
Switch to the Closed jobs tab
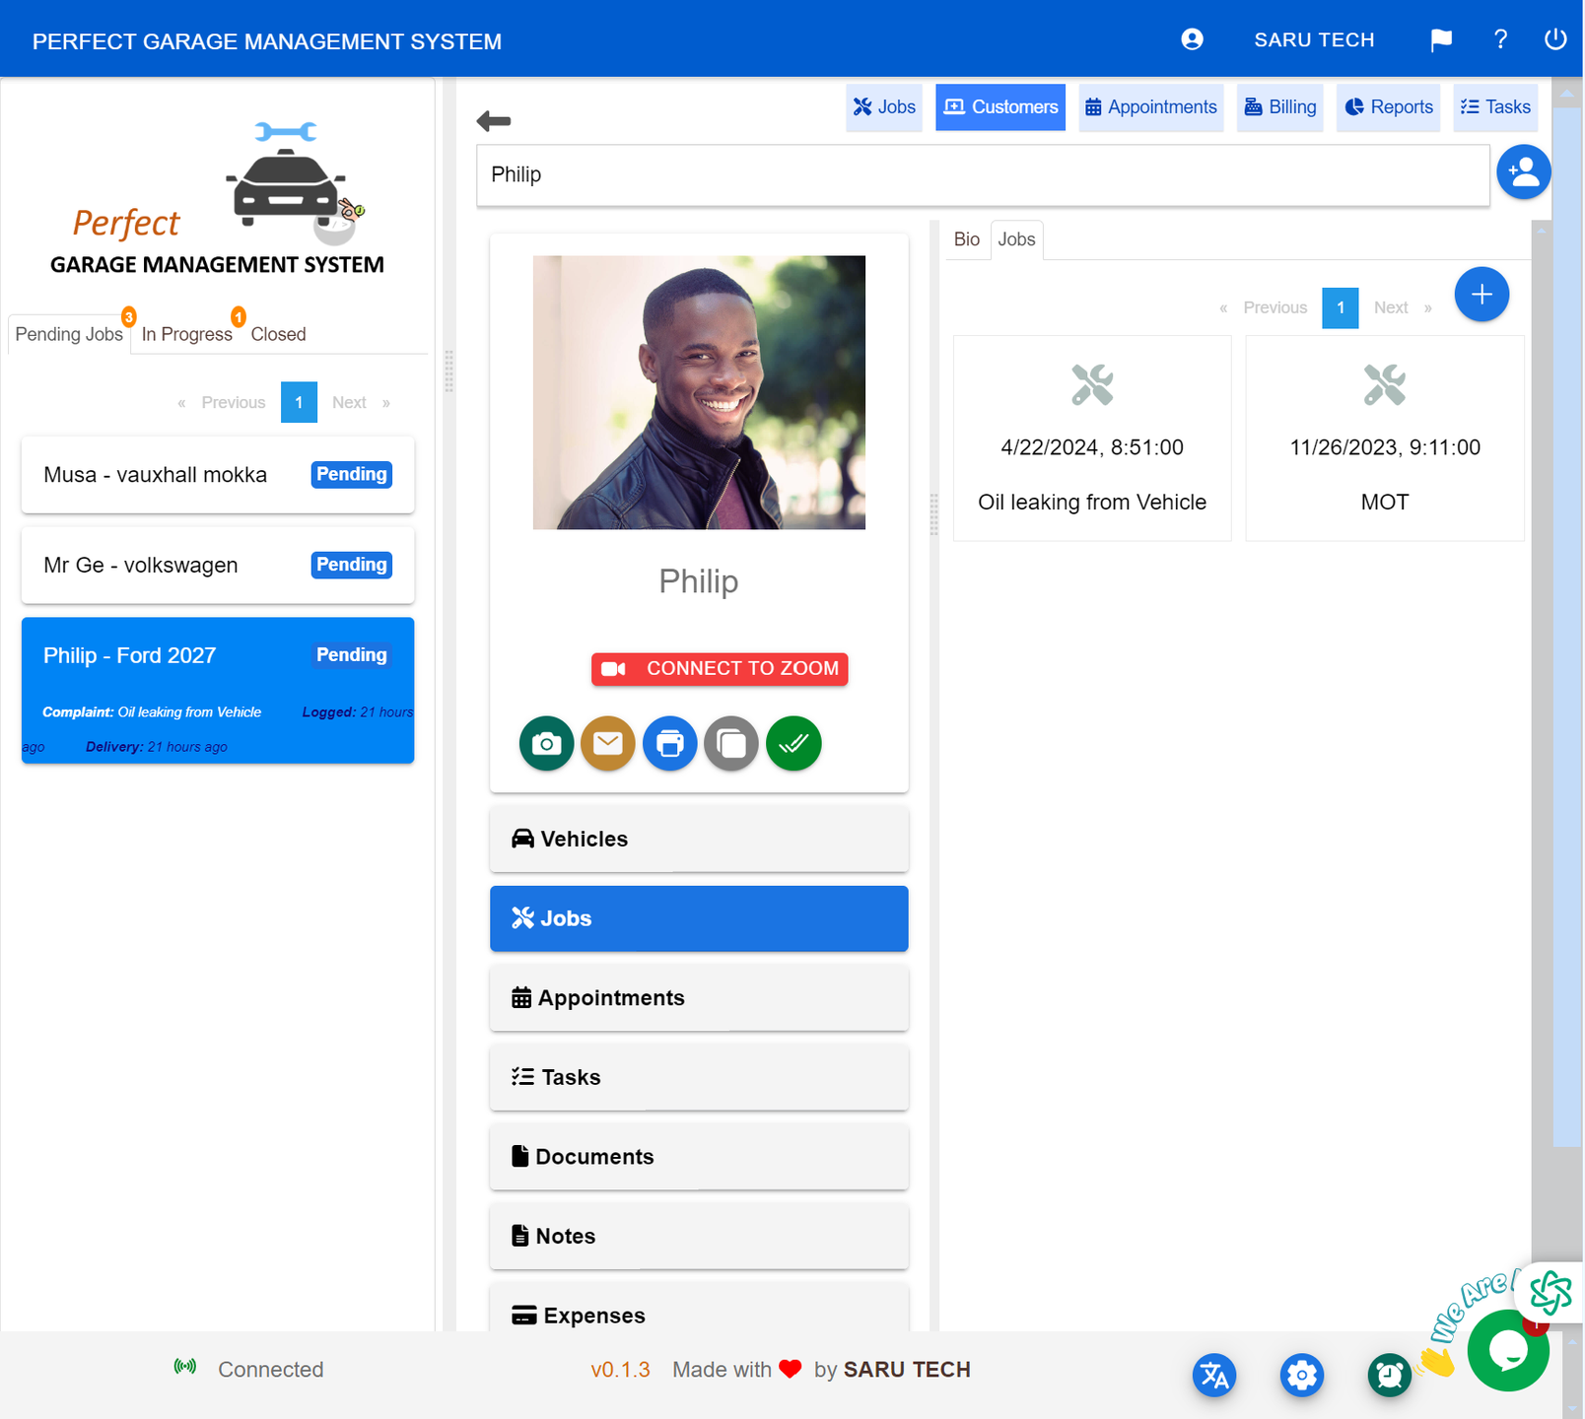278,334
